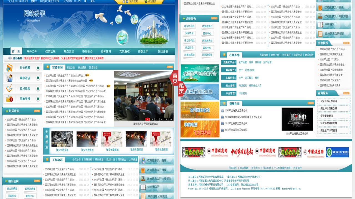Viewport: 355px width, 199px height.
Task: Switch to the 安监公告 tab
Action: pyautogui.click(x=71, y=67)
